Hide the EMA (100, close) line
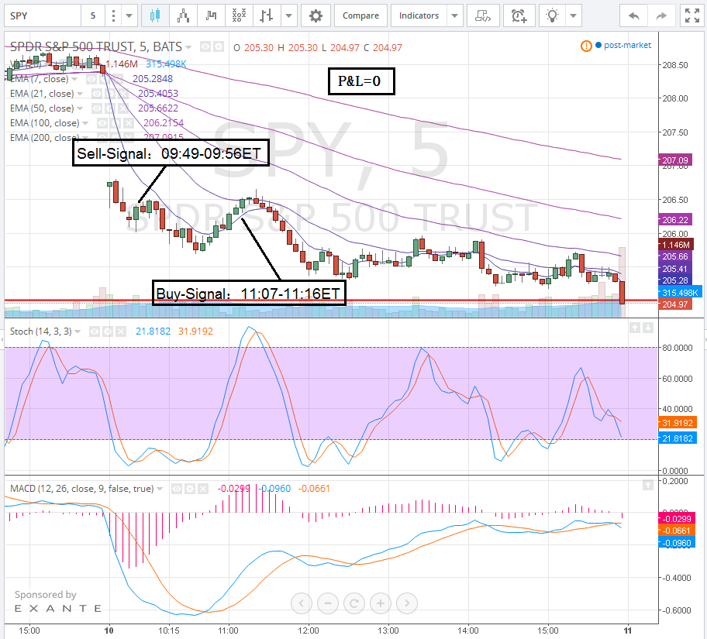Viewport: 707px width, 639px height. click(103, 123)
